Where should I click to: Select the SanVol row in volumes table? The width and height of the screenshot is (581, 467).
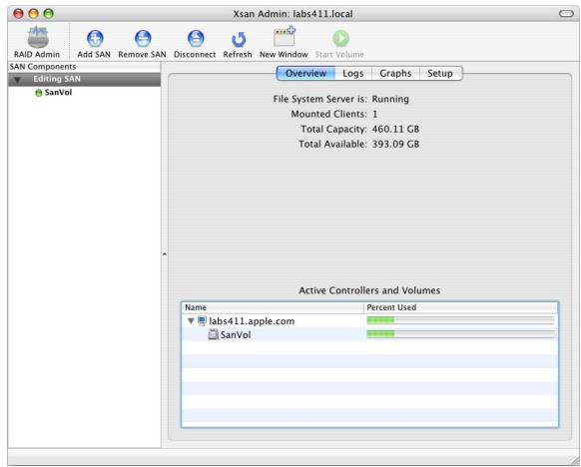(x=369, y=334)
